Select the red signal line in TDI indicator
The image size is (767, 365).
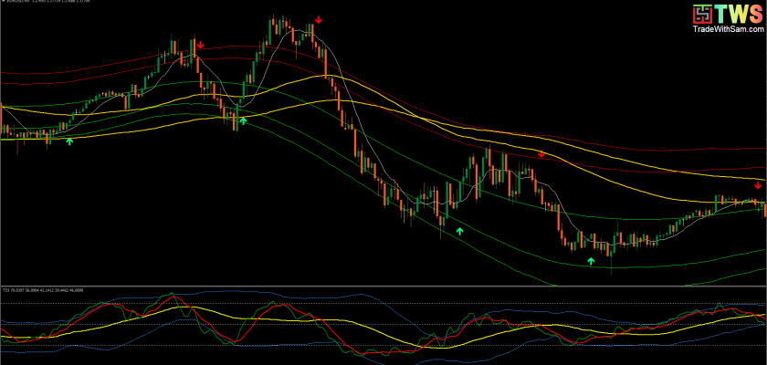274,307
